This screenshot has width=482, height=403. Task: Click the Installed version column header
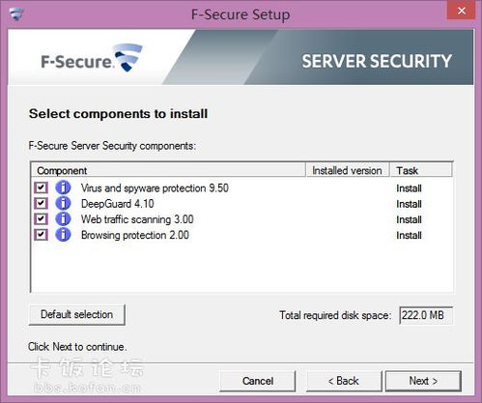coord(348,170)
